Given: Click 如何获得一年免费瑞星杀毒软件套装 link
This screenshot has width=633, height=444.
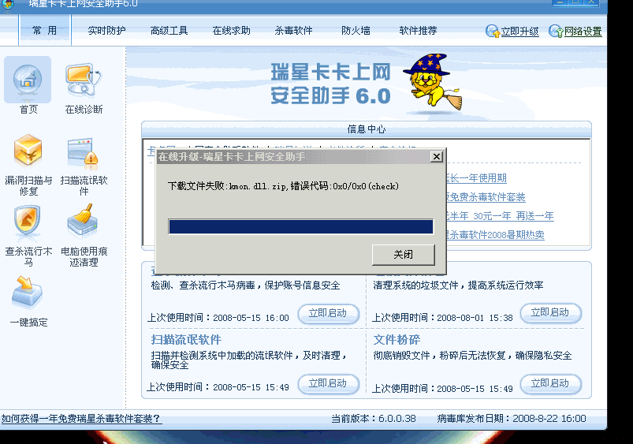Looking at the screenshot, I should pos(80,419).
